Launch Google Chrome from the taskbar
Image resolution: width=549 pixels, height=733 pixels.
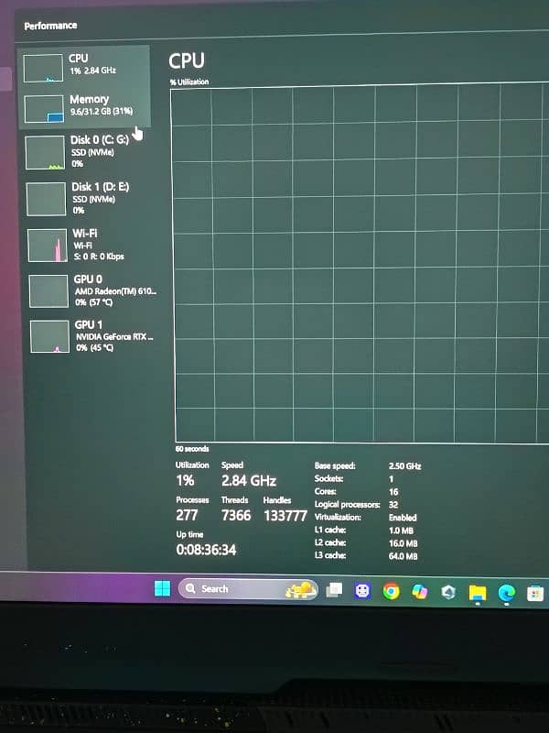tap(392, 591)
